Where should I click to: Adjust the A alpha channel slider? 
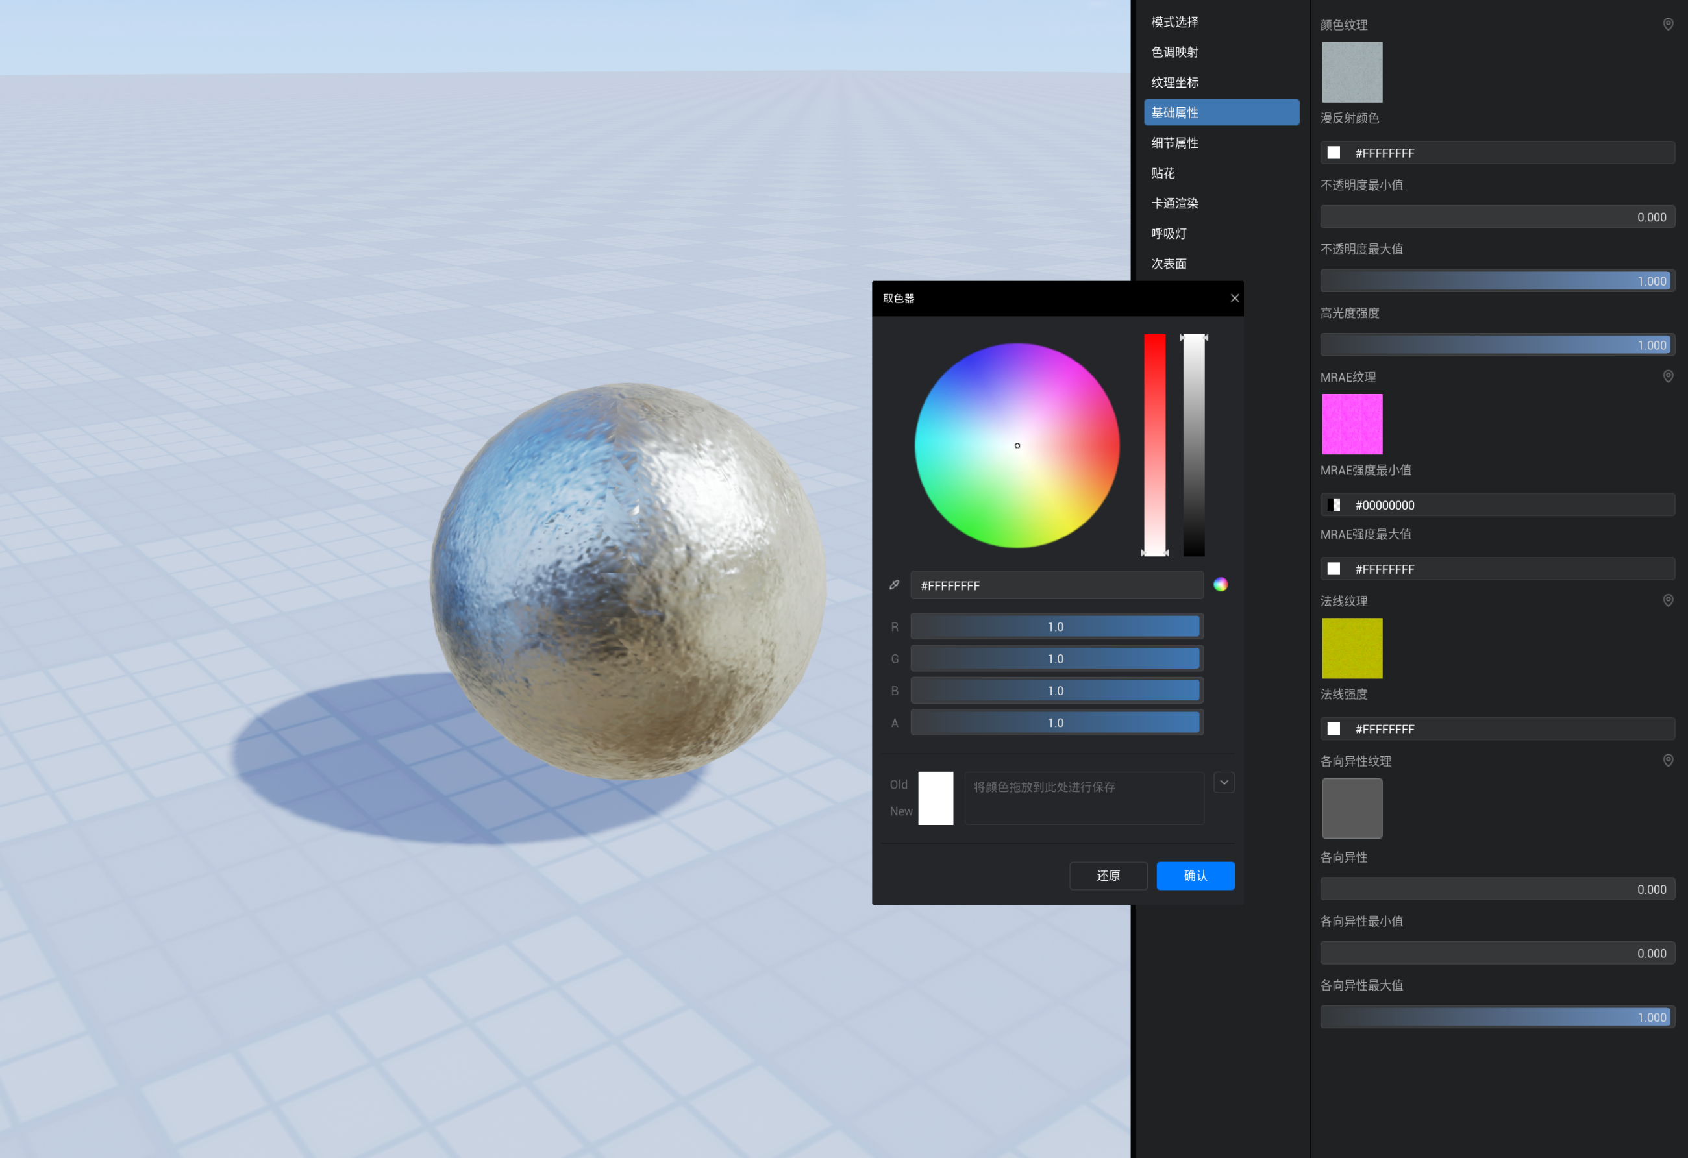pos(1056,722)
